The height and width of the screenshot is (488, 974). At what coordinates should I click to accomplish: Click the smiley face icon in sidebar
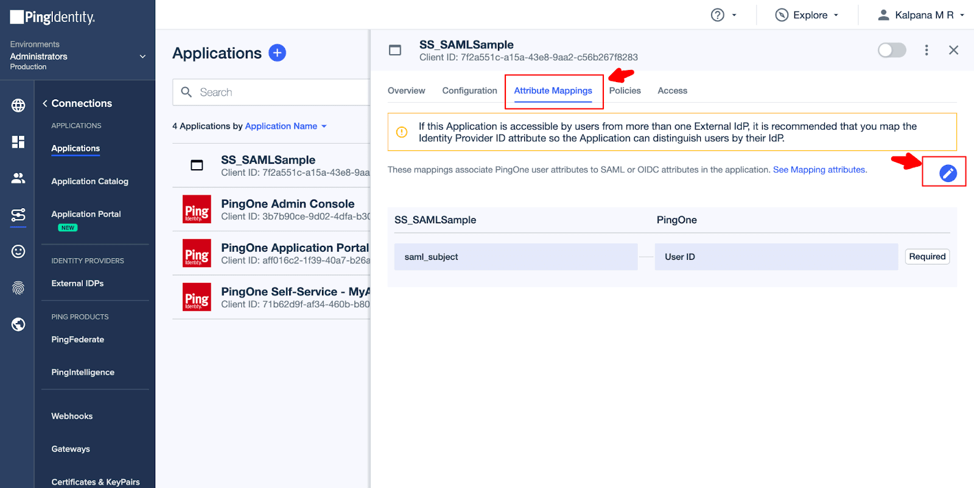[18, 251]
